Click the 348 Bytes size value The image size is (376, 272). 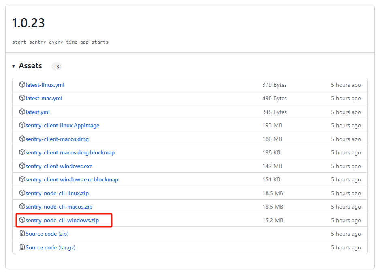point(274,112)
